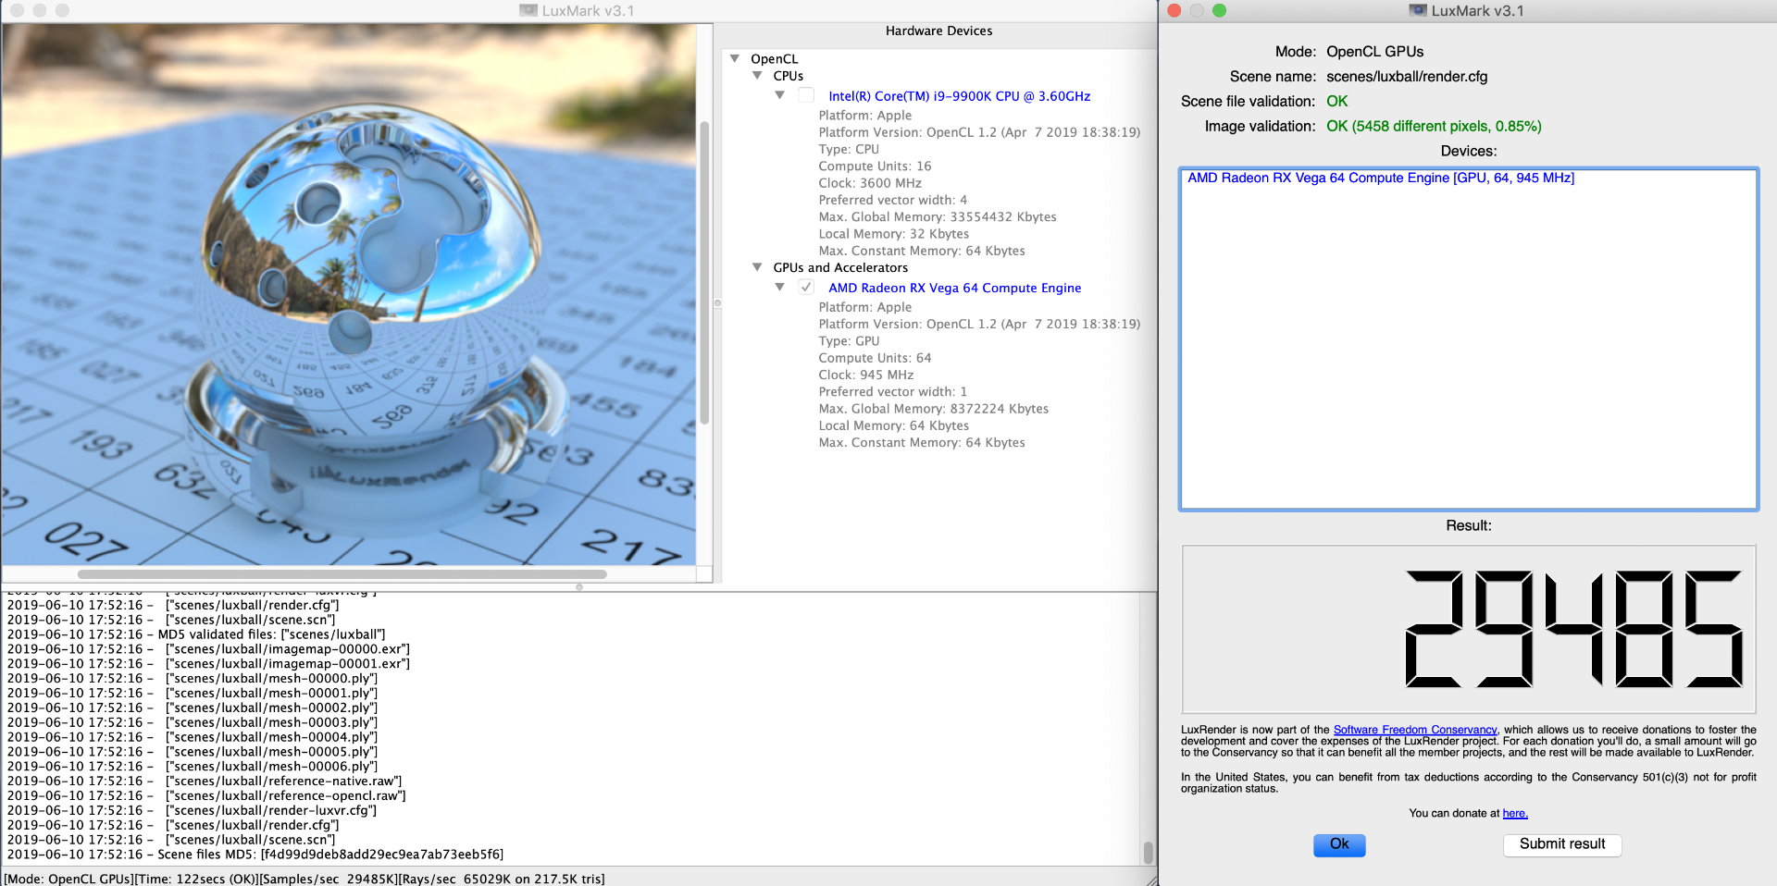Click the 29485 result LCD display
The image size is (1777, 886).
(1469, 629)
